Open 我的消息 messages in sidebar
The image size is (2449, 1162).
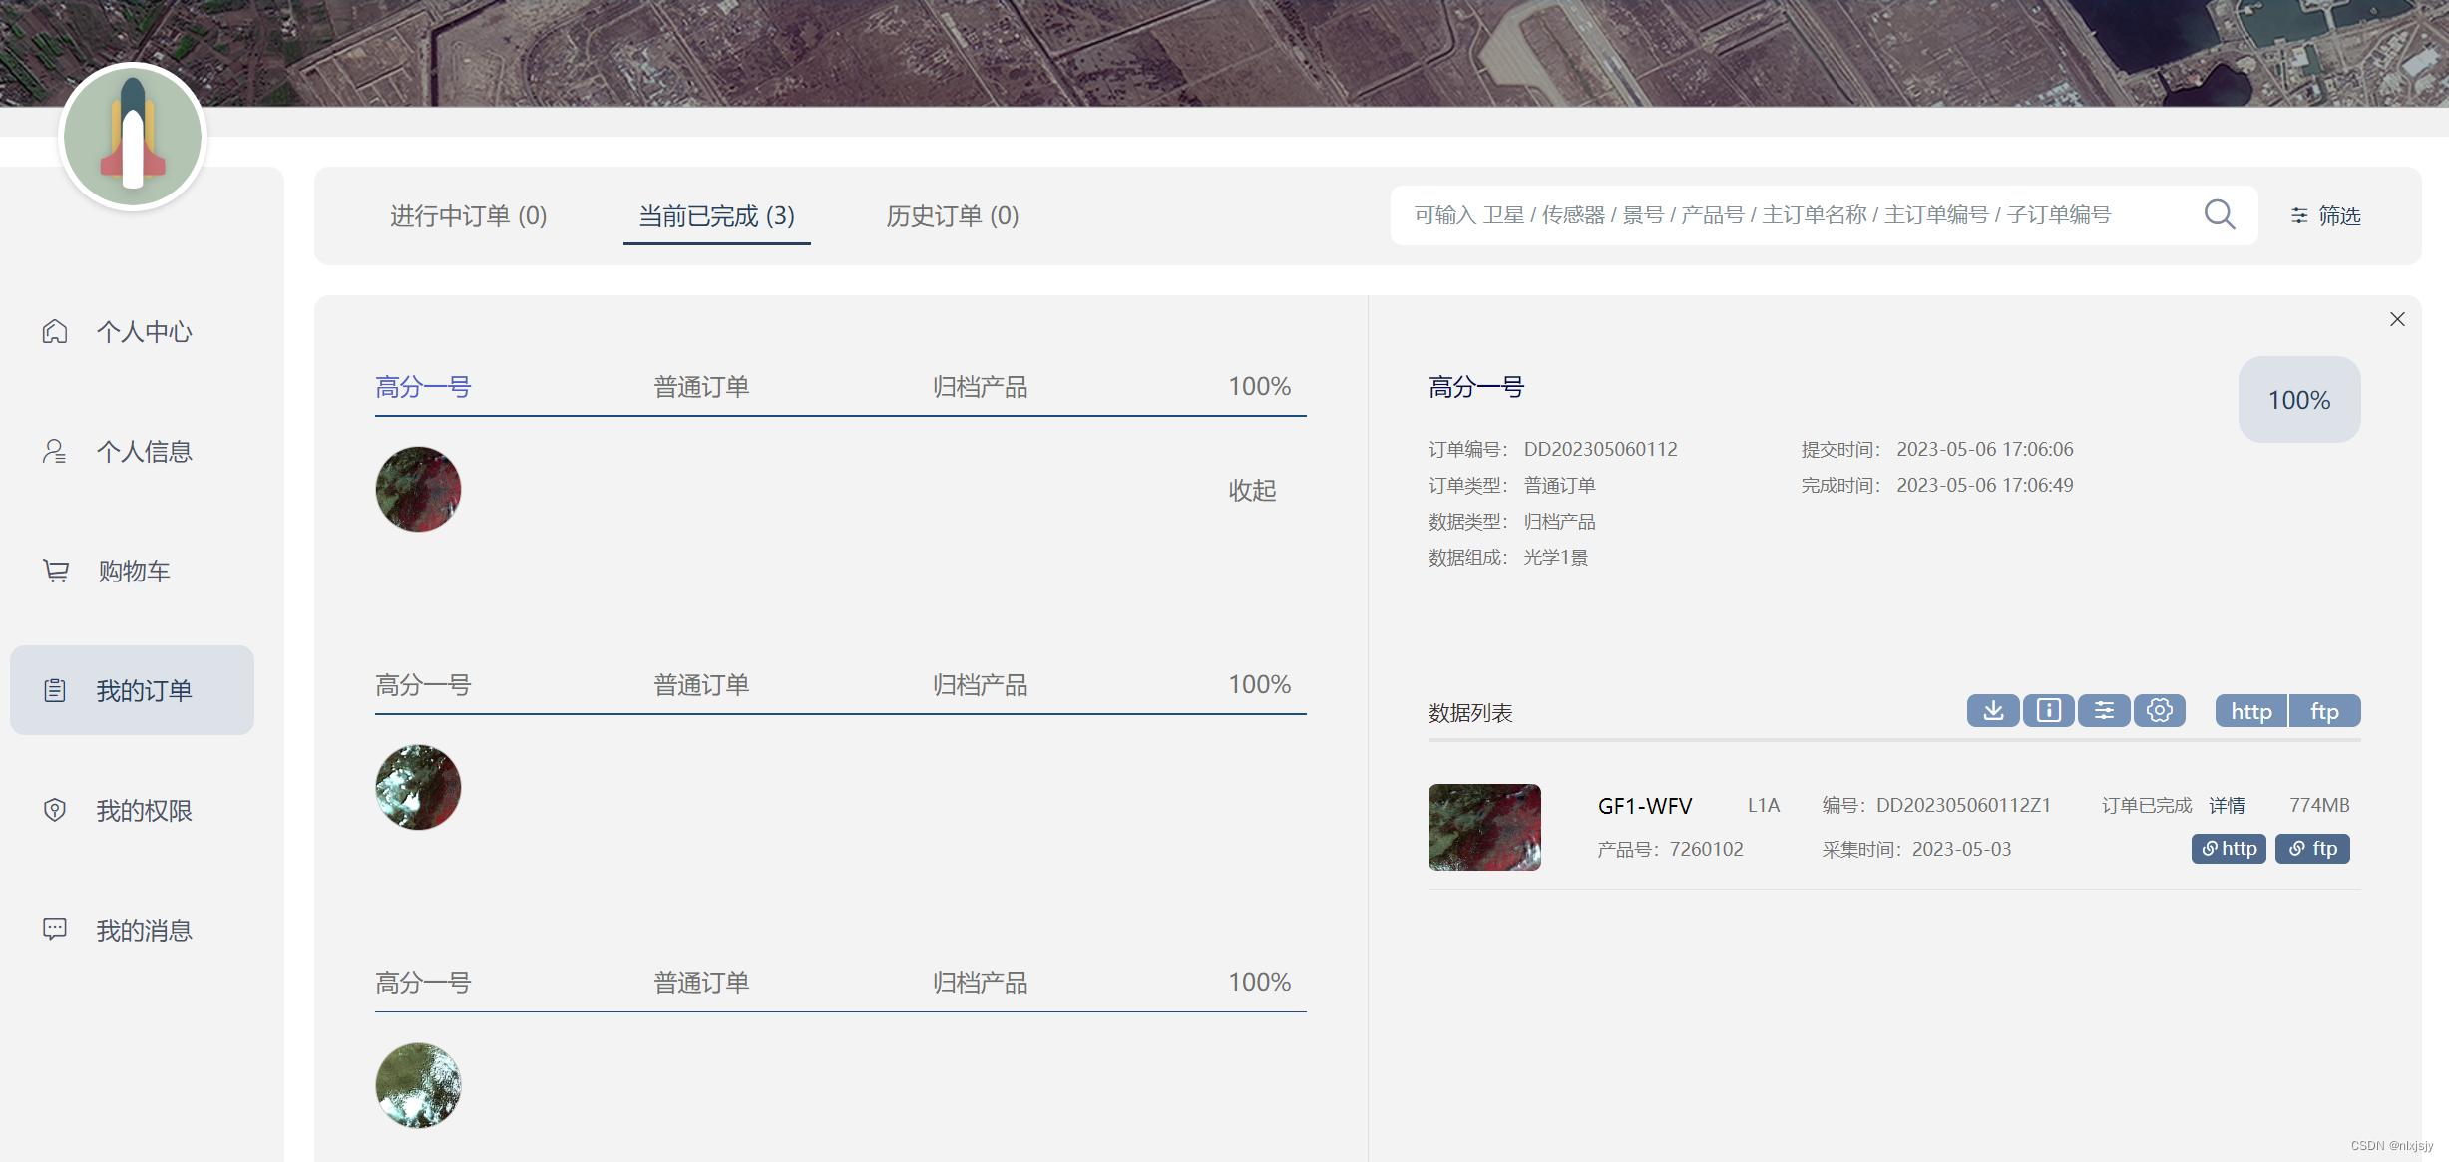coord(143,930)
